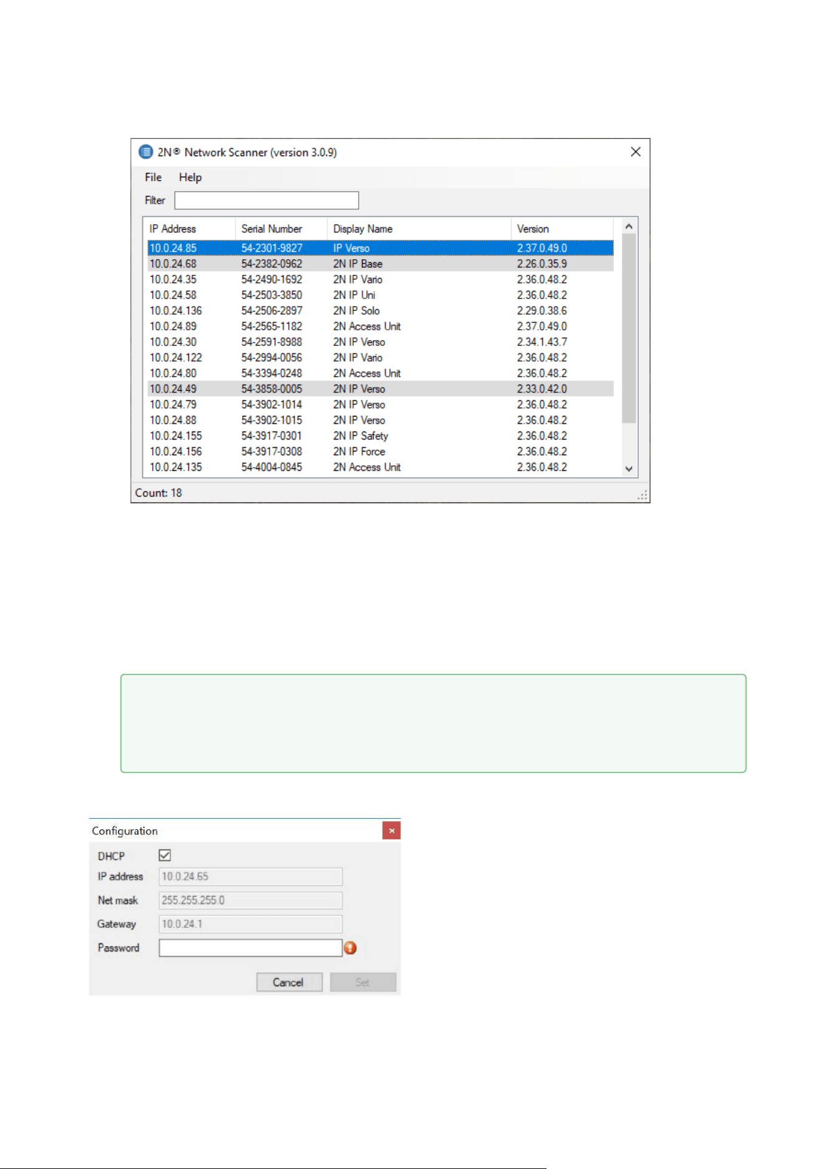Click the Cancel button
Image resolution: width=826 pixels, height=1169 pixels.
coord(289,982)
